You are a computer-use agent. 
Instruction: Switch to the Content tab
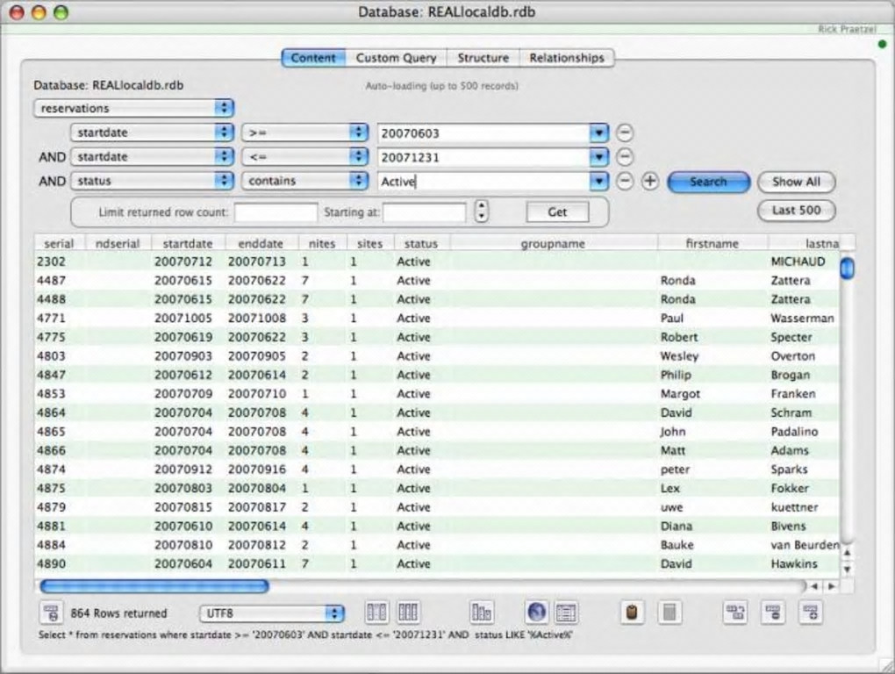[313, 58]
